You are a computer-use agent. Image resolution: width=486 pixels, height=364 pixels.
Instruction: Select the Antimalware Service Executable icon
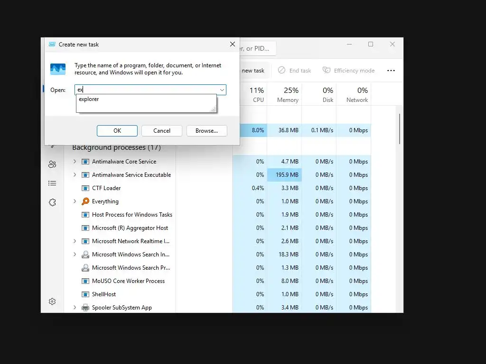tap(85, 175)
